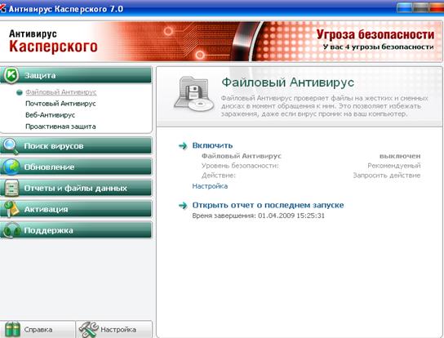Click the Файловый Антивирус panel heading

click(x=287, y=82)
